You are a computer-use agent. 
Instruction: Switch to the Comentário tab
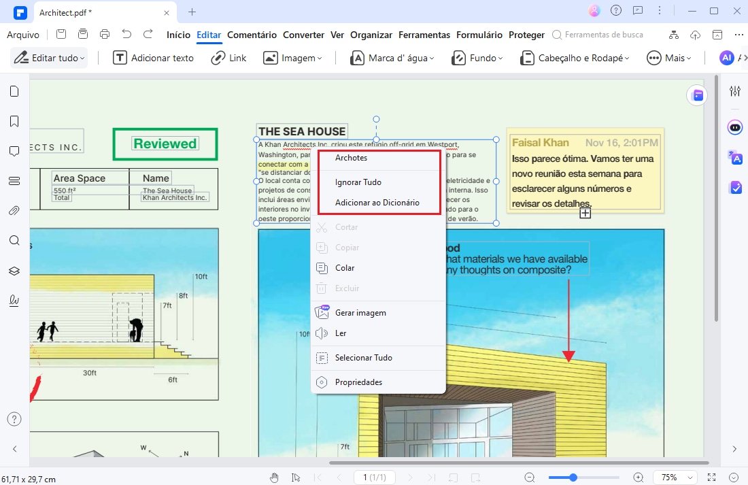click(x=252, y=35)
